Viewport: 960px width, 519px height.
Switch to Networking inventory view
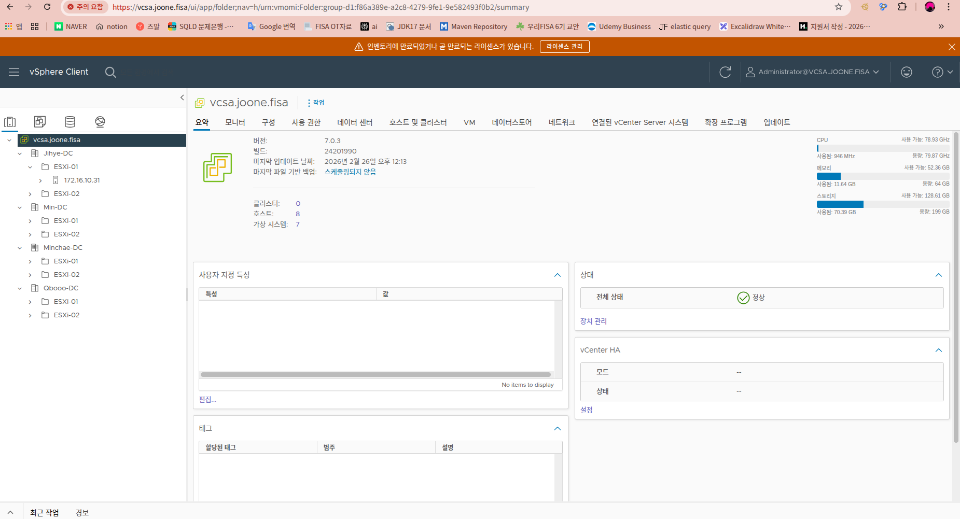pos(100,122)
